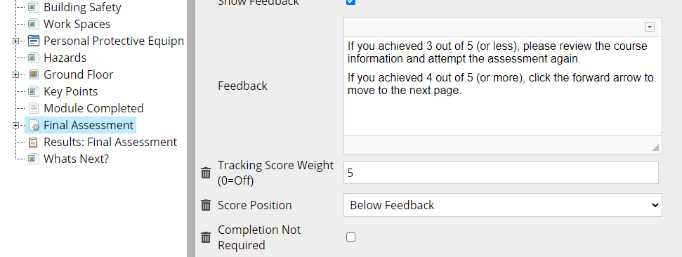This screenshot has height=257, width=682.
Task: Expand the Ground Floor tree node
Action: pyautogui.click(x=15, y=75)
